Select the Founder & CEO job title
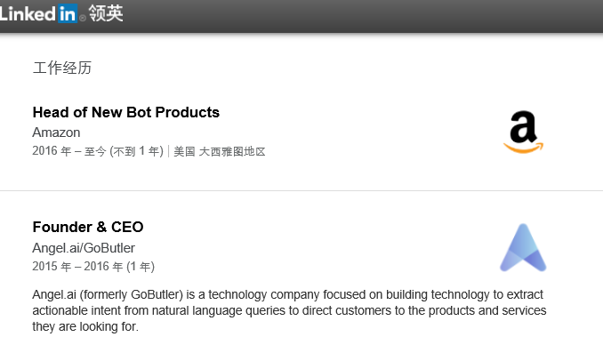The image size is (603, 361). (x=88, y=227)
